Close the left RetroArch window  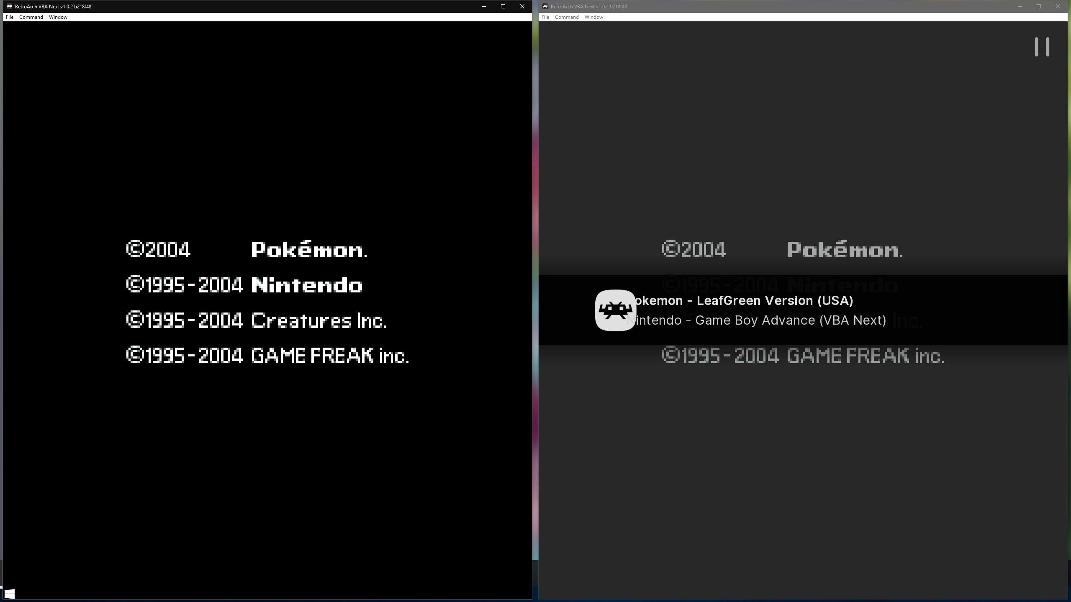(x=522, y=6)
